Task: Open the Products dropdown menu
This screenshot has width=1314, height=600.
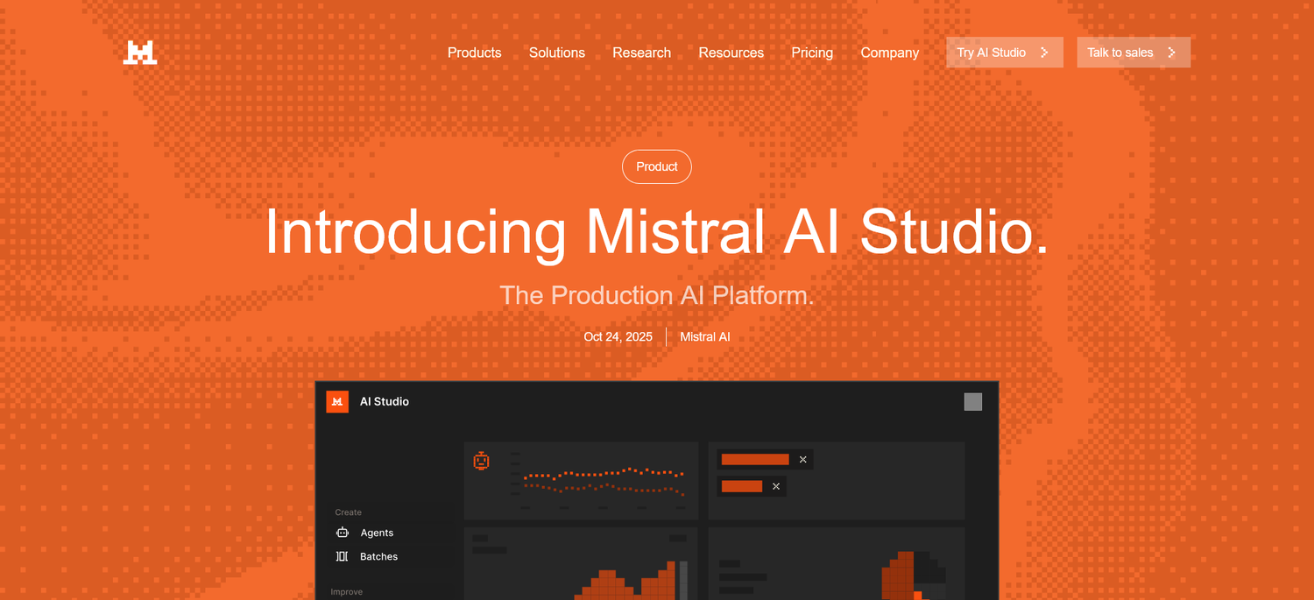Action: click(x=474, y=53)
